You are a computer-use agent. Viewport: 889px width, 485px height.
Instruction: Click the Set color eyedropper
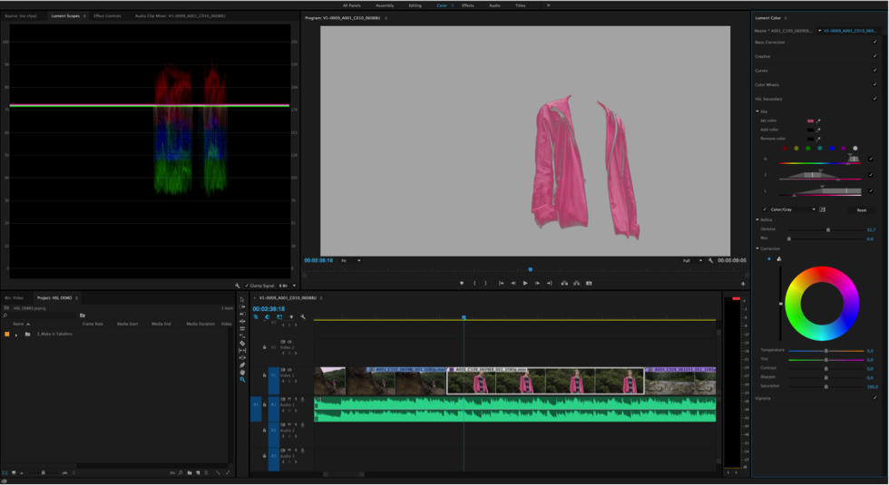point(818,121)
